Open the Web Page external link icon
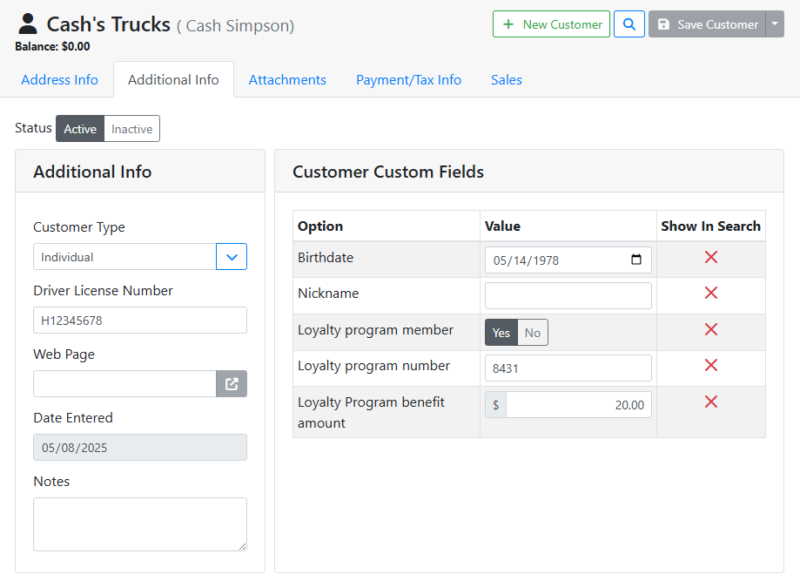This screenshot has height=574, width=800. (232, 384)
